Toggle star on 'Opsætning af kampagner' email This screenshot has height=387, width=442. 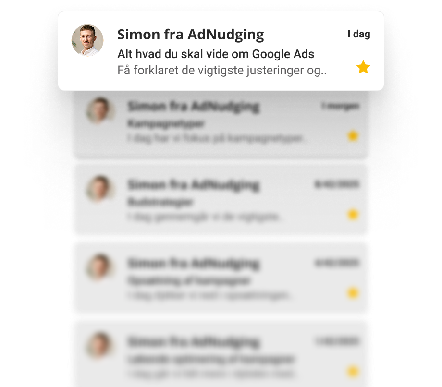[x=353, y=293]
